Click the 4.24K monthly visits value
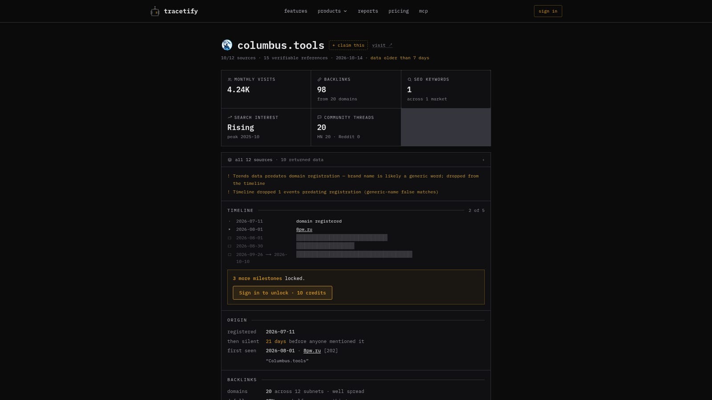The height and width of the screenshot is (400, 712). click(239, 90)
